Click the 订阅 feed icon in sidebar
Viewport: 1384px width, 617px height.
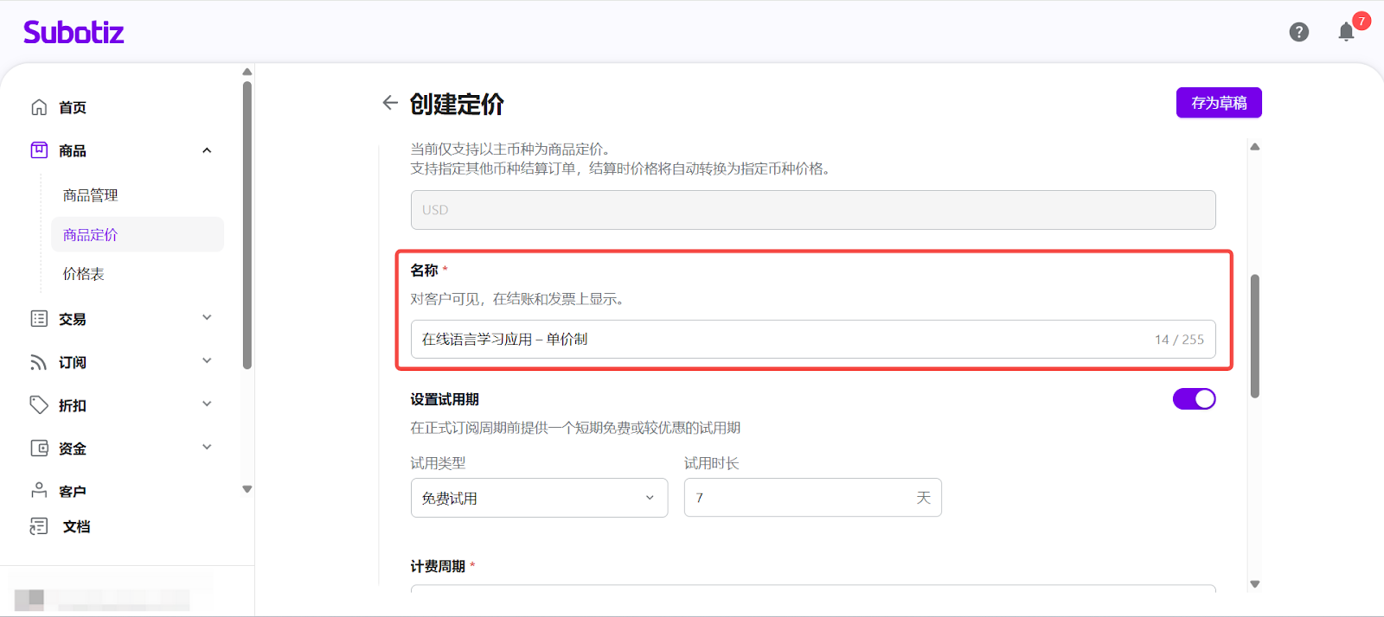tap(39, 362)
